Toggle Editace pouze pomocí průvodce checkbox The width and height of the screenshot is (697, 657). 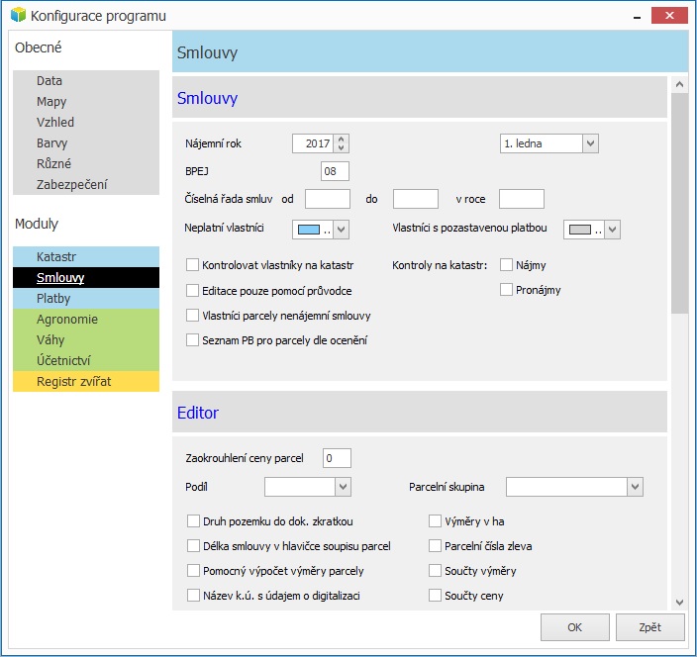[193, 291]
